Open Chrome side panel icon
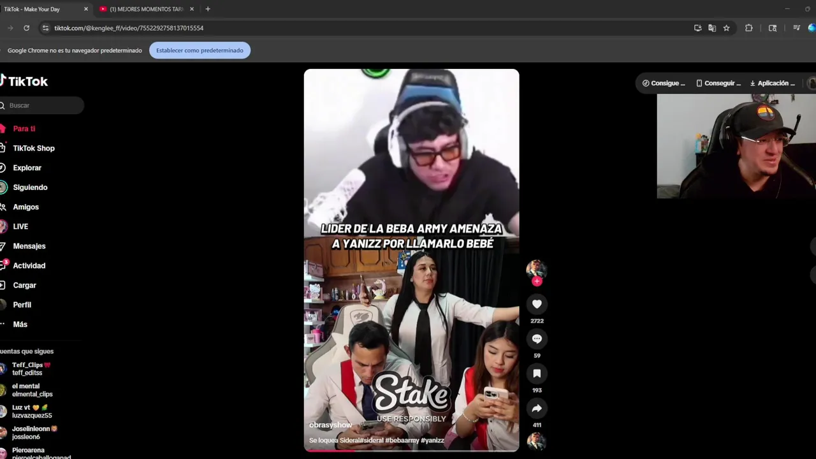Viewport: 816px width, 459px height. (773, 28)
